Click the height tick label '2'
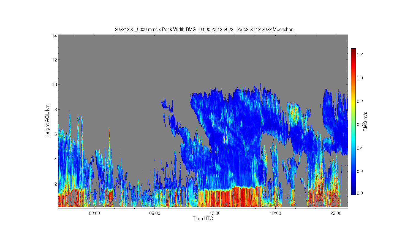Image resolution: width=413 pixels, height=247 pixels. tap(56, 184)
